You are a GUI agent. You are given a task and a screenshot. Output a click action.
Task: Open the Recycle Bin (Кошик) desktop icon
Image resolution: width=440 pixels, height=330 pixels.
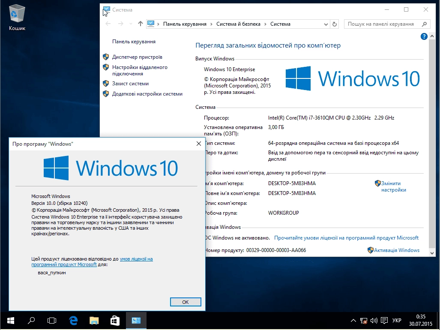17,18
